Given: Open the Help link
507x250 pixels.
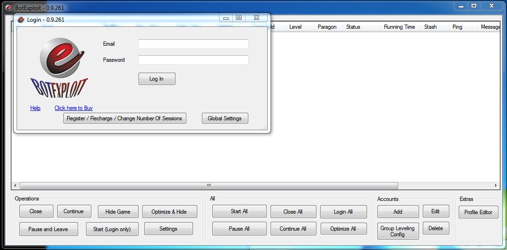Looking at the screenshot, I should [35, 108].
